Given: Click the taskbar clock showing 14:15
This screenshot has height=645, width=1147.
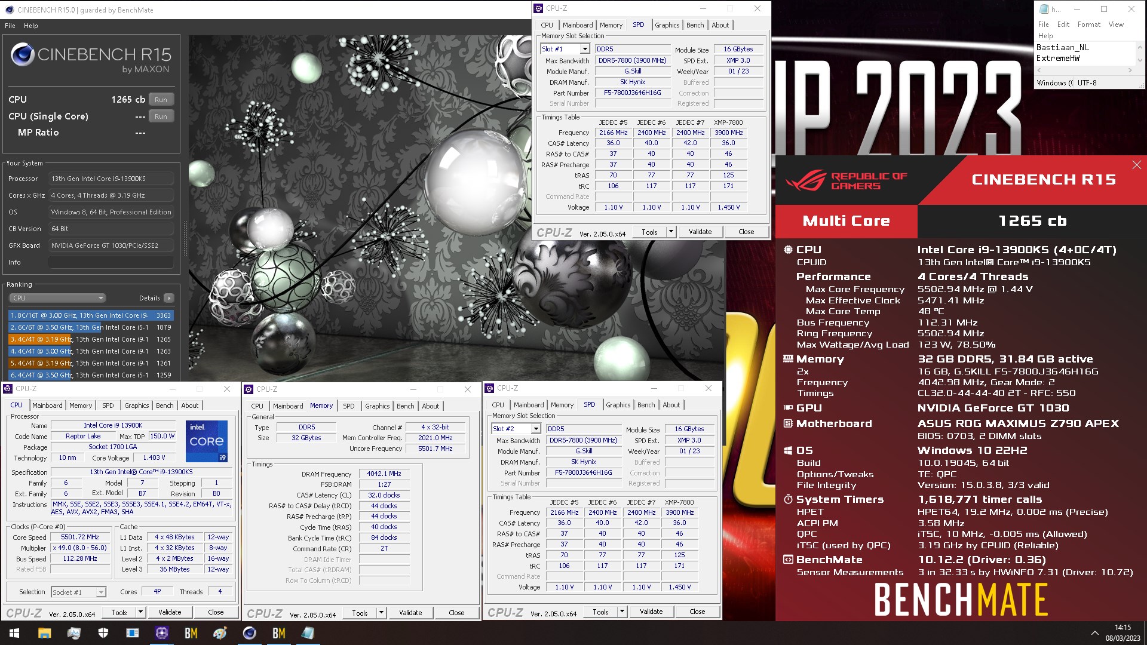Looking at the screenshot, I should (x=1123, y=633).
